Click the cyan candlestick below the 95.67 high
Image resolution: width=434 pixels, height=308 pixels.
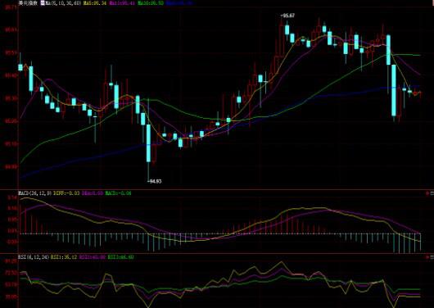[287, 30]
